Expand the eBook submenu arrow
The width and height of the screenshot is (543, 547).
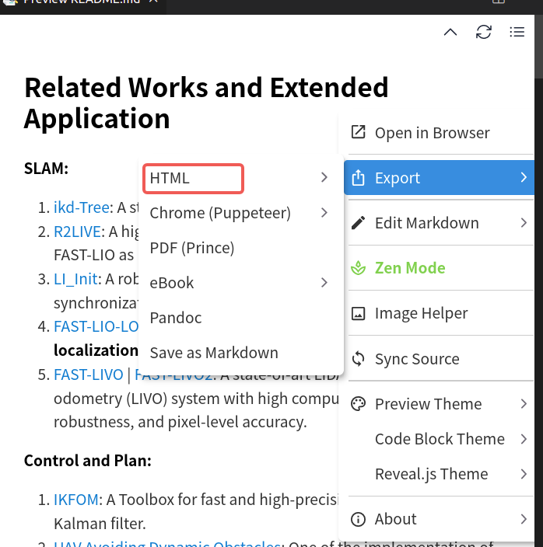(x=324, y=283)
